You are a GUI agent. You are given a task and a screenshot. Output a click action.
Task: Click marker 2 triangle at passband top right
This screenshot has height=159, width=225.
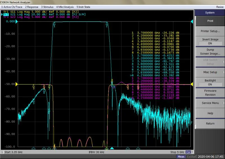pyautogui.click(x=107, y=24)
